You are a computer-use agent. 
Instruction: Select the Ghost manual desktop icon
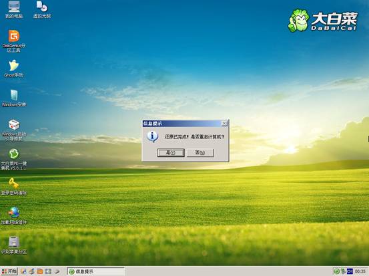[x=13, y=69]
